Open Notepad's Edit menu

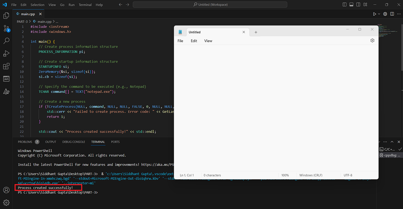[x=194, y=41]
